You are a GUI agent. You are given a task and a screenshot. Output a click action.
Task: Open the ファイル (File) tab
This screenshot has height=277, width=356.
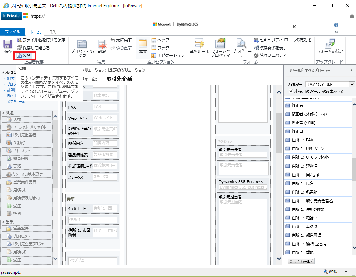[13, 32]
